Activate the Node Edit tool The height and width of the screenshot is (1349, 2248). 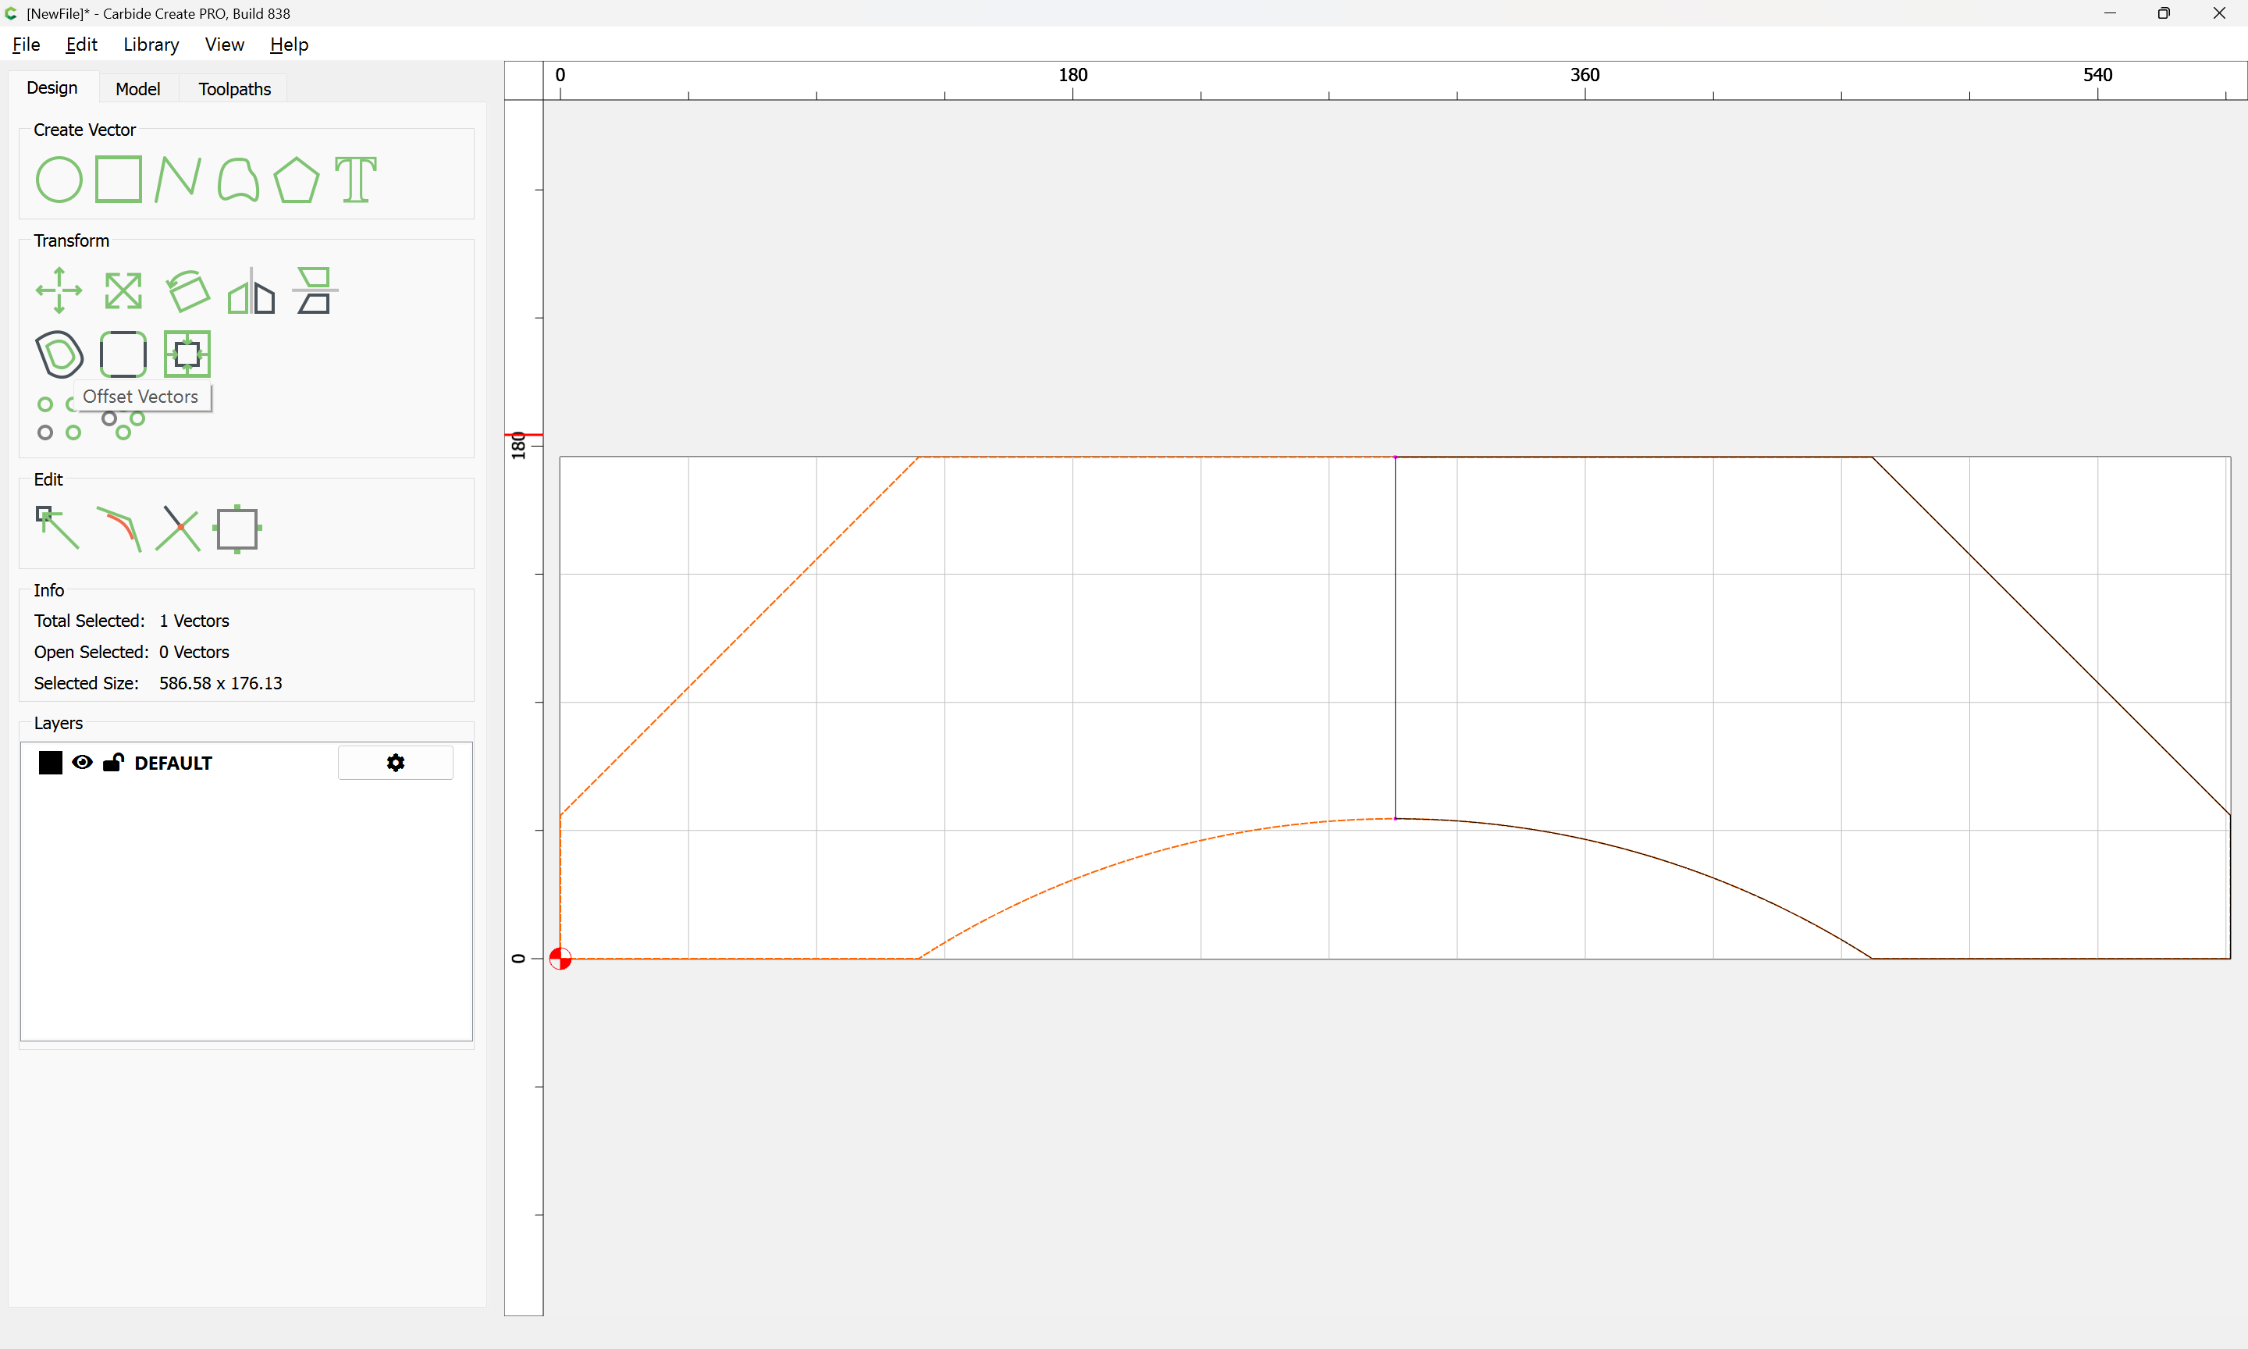click(x=57, y=527)
